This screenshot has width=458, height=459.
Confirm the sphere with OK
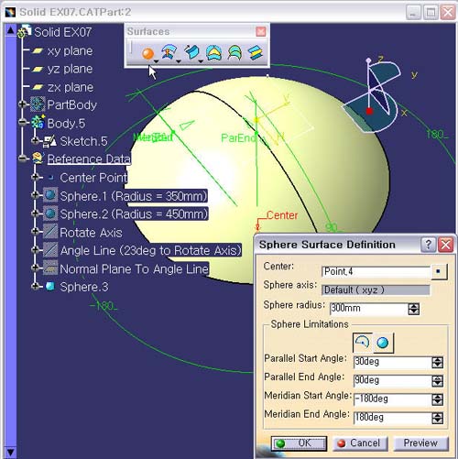(299, 443)
